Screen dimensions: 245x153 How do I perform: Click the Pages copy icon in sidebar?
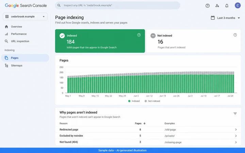(6, 58)
